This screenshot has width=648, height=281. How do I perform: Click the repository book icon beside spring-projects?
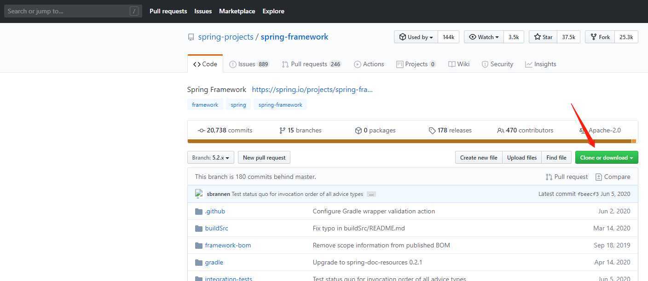(x=191, y=37)
